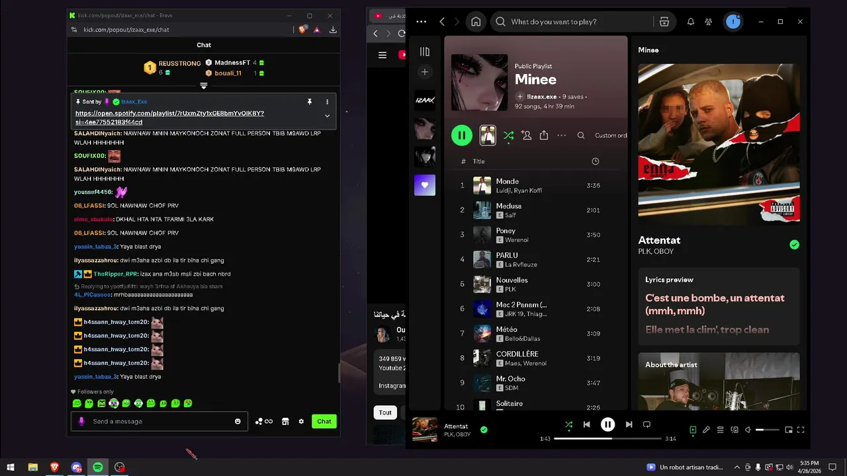Search within the Minee playlist
Image resolution: width=847 pixels, height=476 pixels.
581,136
